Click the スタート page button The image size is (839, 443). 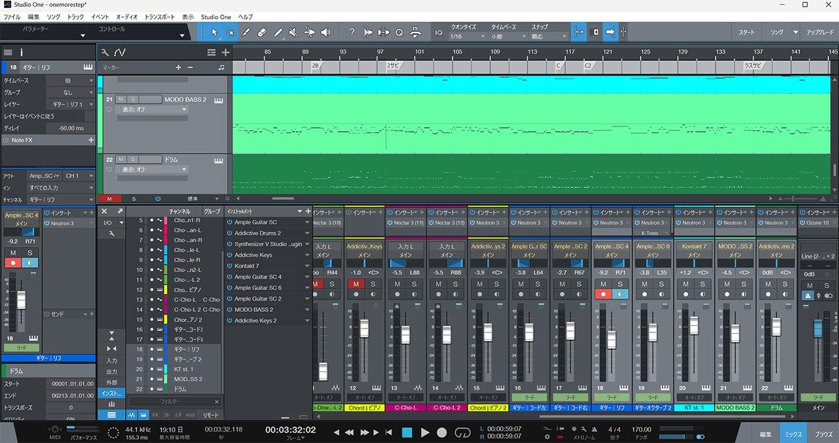746,32
